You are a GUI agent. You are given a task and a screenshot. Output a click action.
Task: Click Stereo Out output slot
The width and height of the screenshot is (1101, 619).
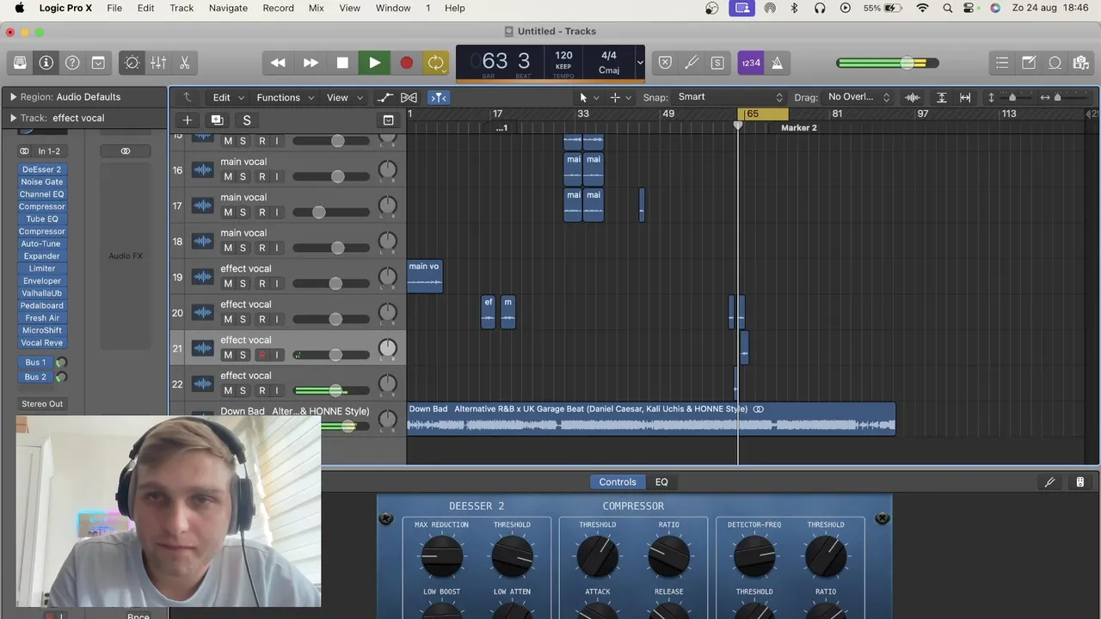click(42, 404)
